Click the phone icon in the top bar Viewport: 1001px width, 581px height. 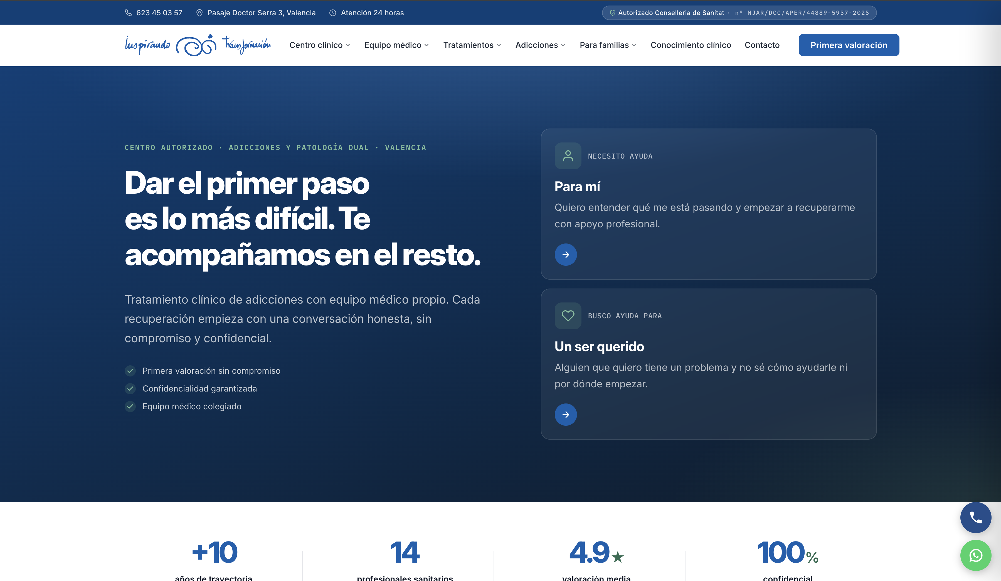(x=128, y=13)
